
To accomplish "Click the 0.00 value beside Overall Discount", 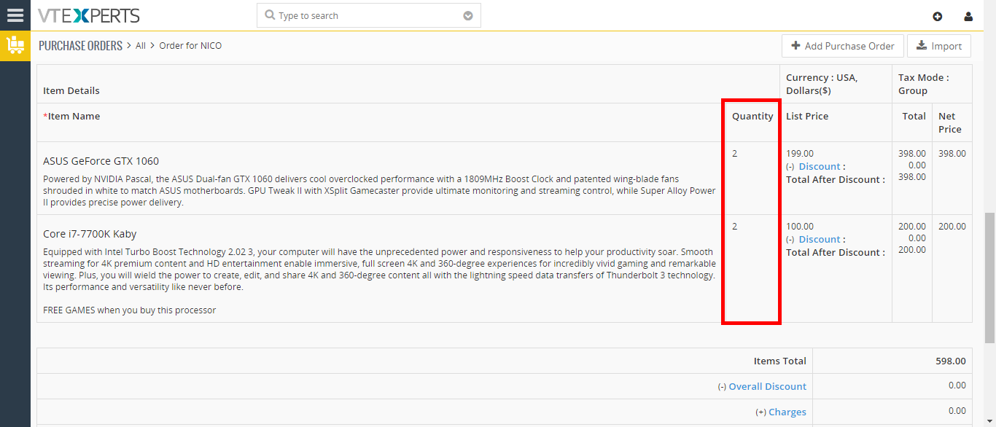I will tap(957, 385).
